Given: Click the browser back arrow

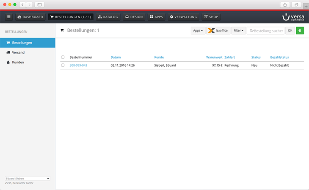Looking at the screenshot, I should [23, 4].
